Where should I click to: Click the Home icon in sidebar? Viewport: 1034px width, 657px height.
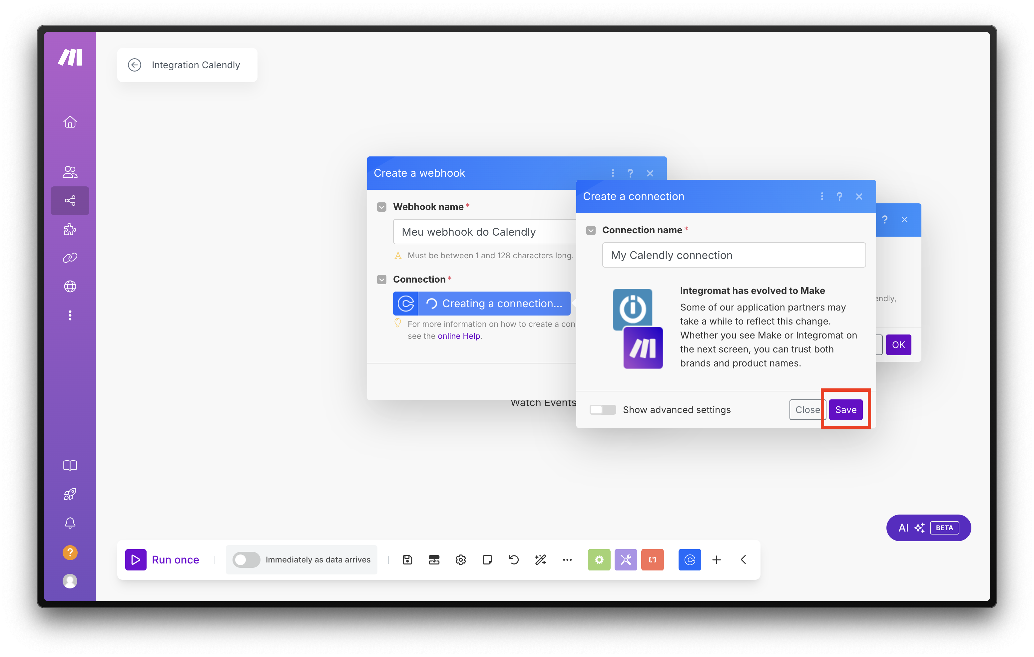click(70, 122)
